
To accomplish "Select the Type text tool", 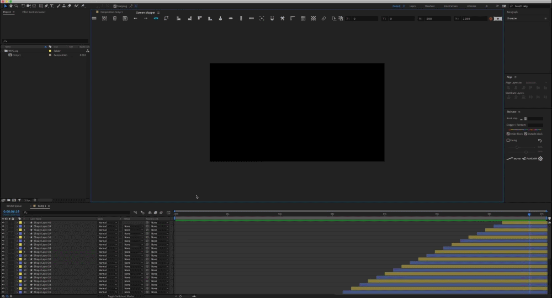I will pos(52,6).
